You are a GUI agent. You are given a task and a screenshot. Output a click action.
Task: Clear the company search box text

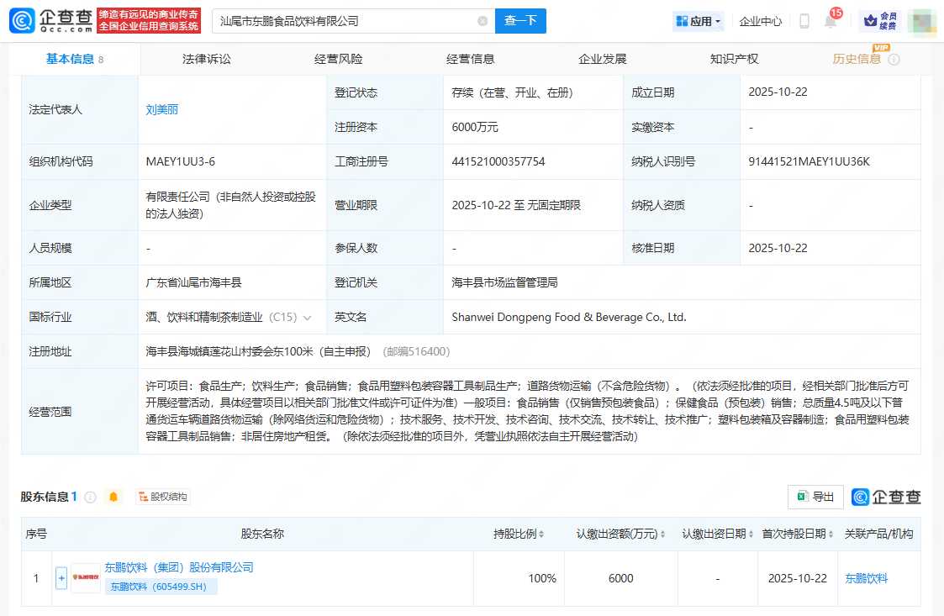coord(483,21)
